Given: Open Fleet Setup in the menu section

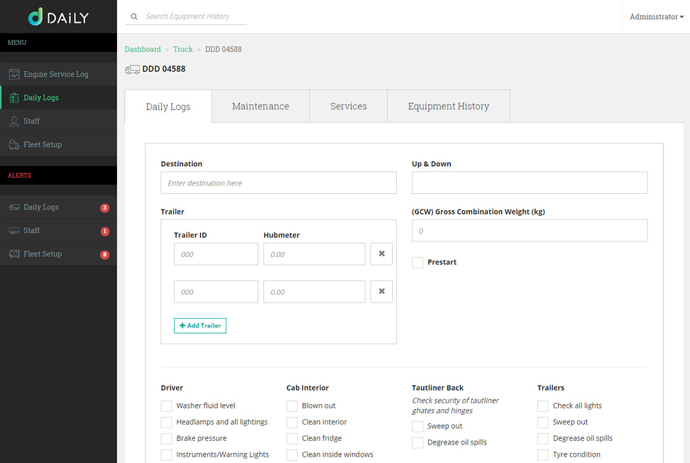Looking at the screenshot, I should tap(42, 145).
